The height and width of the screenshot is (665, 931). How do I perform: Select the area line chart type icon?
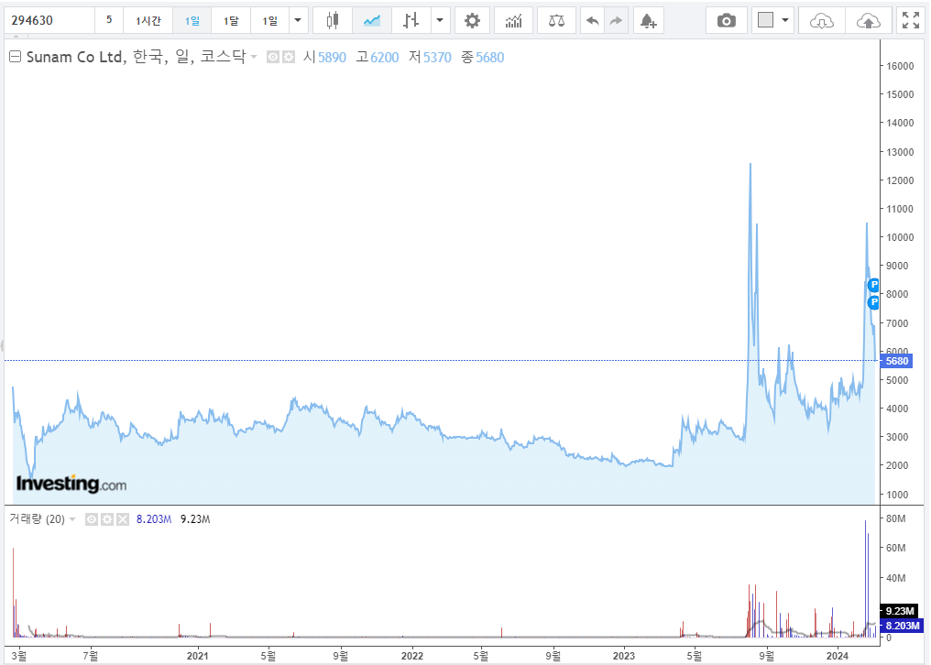pos(372,21)
